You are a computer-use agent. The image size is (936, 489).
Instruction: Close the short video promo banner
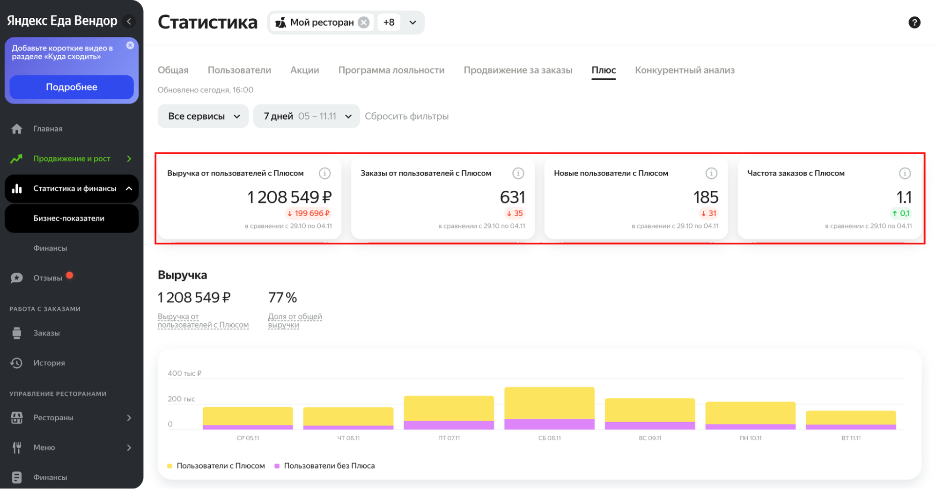tap(130, 45)
